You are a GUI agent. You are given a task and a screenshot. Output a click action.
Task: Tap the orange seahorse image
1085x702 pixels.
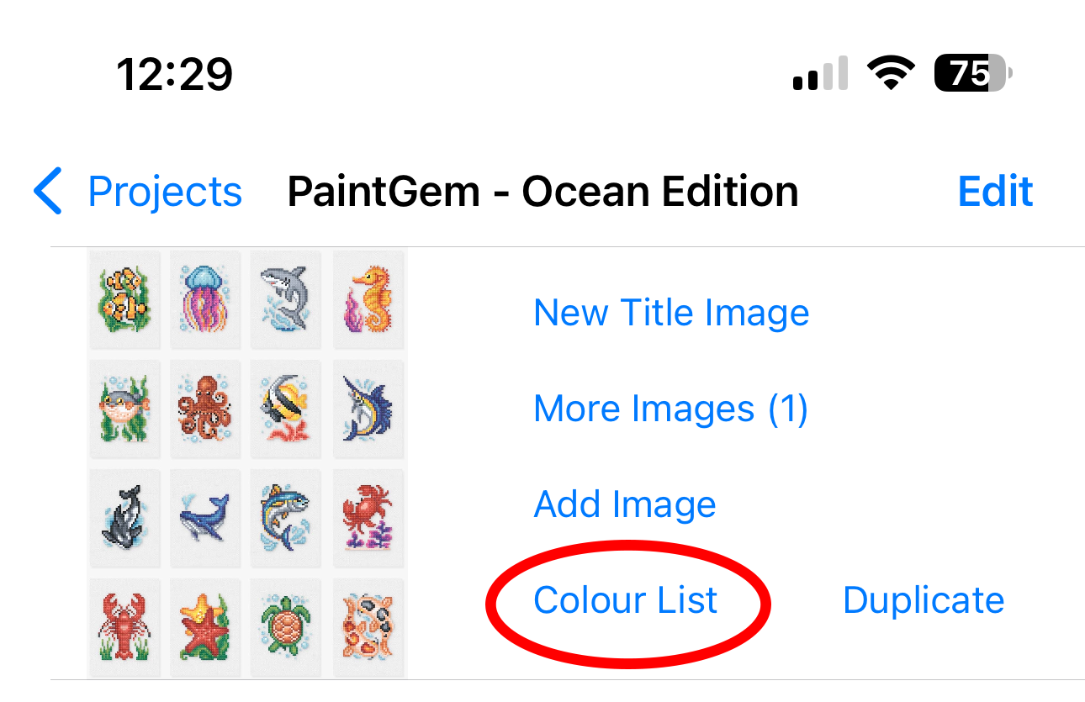click(x=368, y=299)
